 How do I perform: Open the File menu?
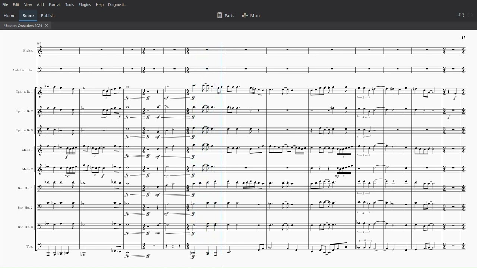(5, 4)
